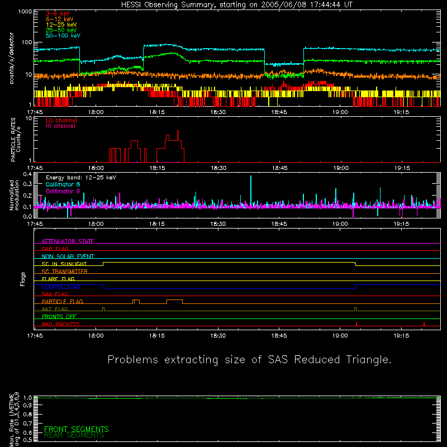Click the FRONT SEGMENTS legend label
447x447 pixels.
point(77,429)
